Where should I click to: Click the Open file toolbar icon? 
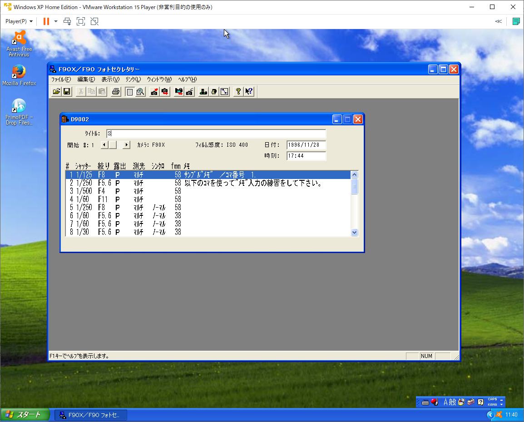pos(56,92)
